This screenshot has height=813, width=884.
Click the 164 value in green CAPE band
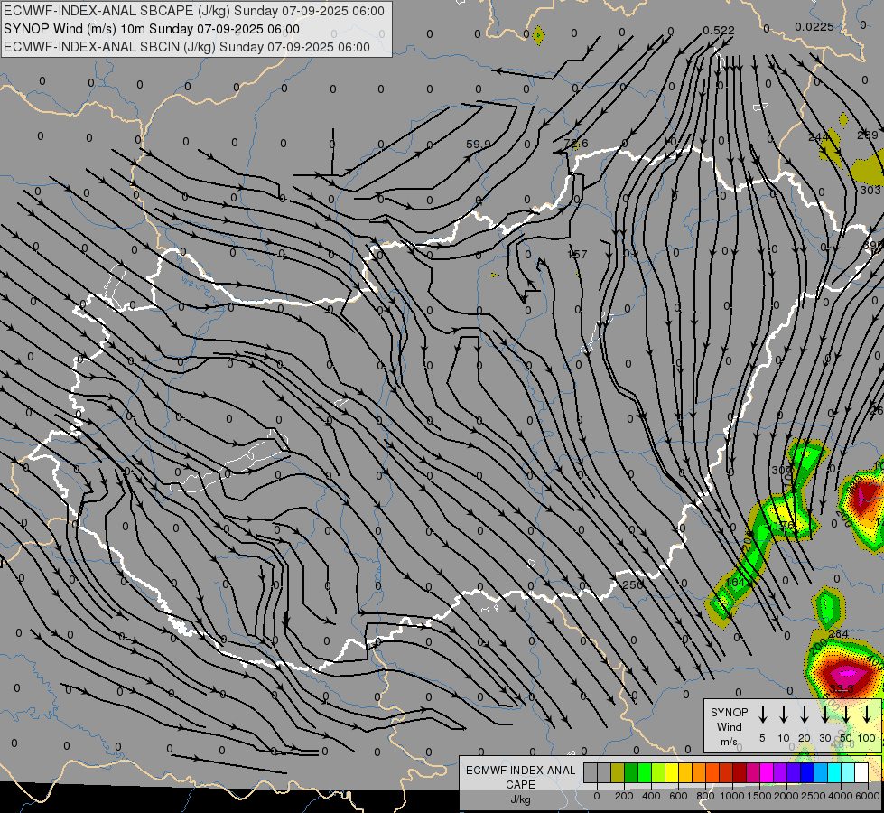[735, 582]
